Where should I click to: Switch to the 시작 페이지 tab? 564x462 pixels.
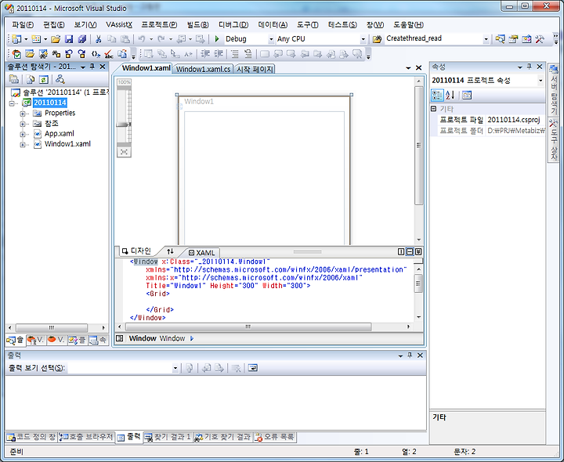tap(255, 69)
